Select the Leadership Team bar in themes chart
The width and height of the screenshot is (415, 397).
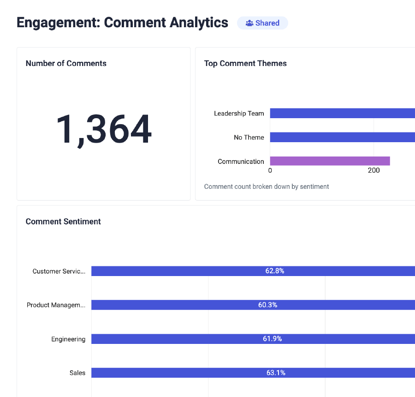pos(343,113)
